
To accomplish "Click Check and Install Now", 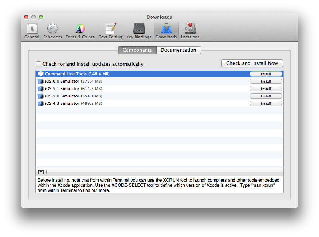I will (x=252, y=63).
